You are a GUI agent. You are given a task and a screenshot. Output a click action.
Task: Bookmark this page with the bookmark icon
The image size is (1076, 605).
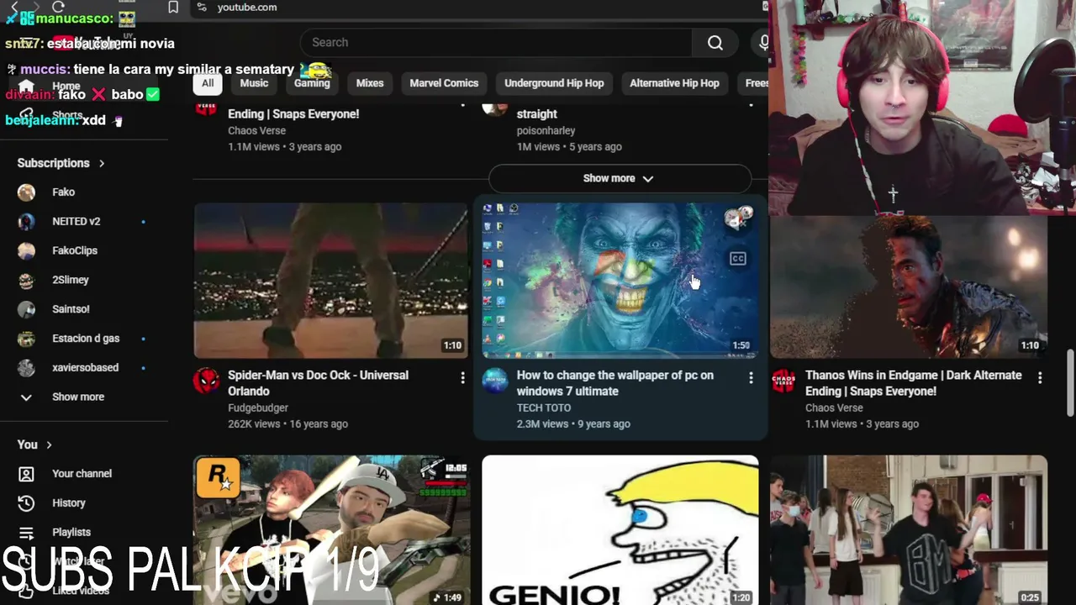(173, 8)
